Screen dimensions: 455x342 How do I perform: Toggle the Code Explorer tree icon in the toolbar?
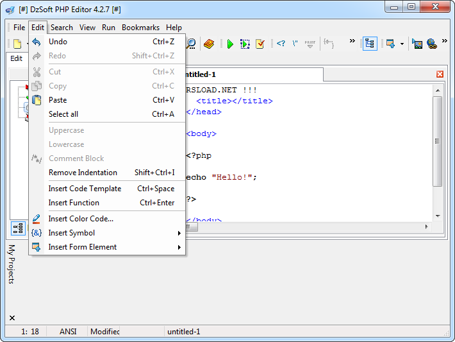[x=370, y=44]
